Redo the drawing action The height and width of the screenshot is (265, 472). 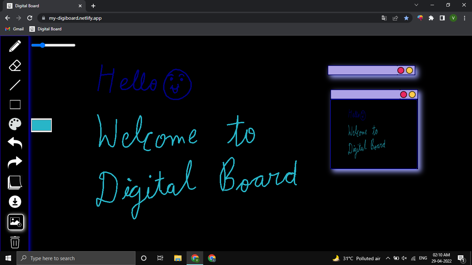point(15,162)
